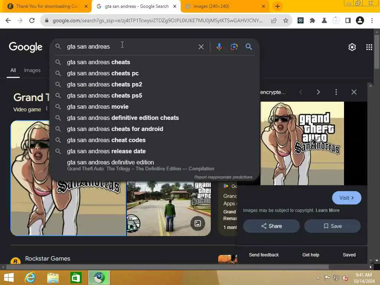Pick the Trilogy Definitive Edition suggestion
Screen dimensions: 380x285
click(x=155, y=165)
